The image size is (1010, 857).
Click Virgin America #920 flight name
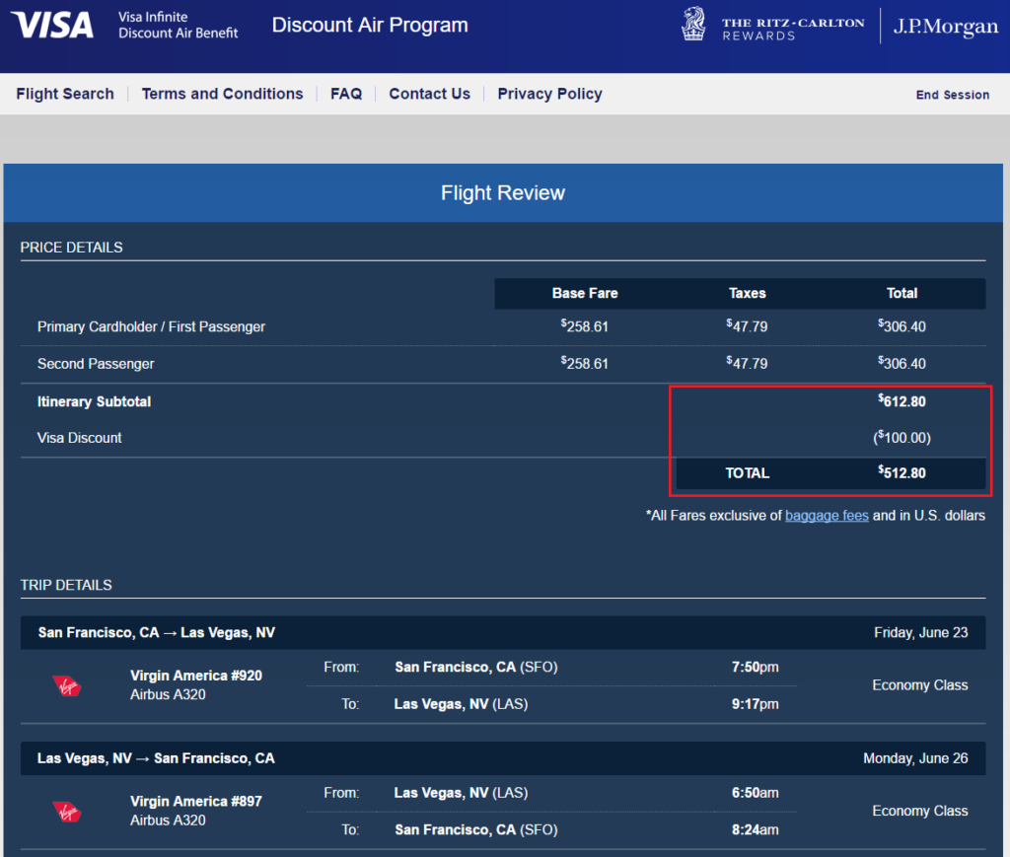[196, 676]
